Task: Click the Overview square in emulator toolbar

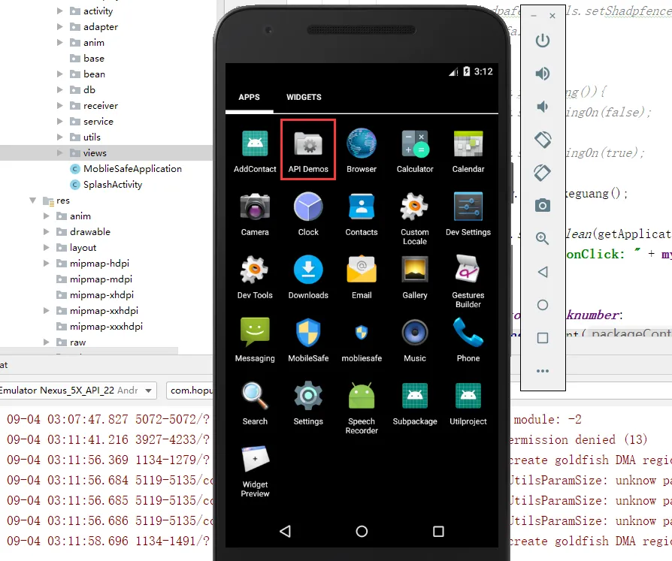Action: (543, 338)
